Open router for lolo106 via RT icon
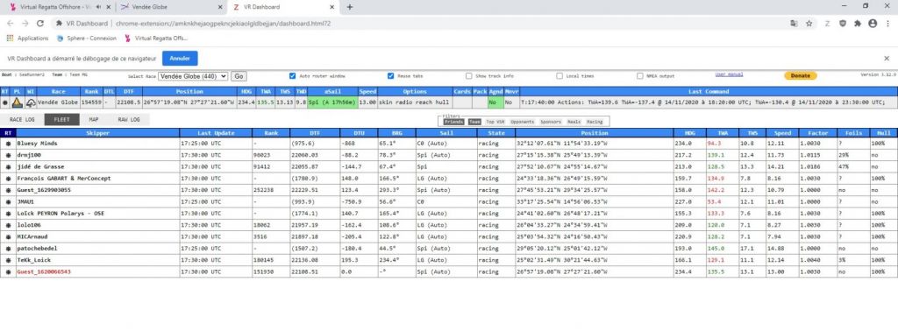Screen dimensions: 898x331 (x=8, y=225)
